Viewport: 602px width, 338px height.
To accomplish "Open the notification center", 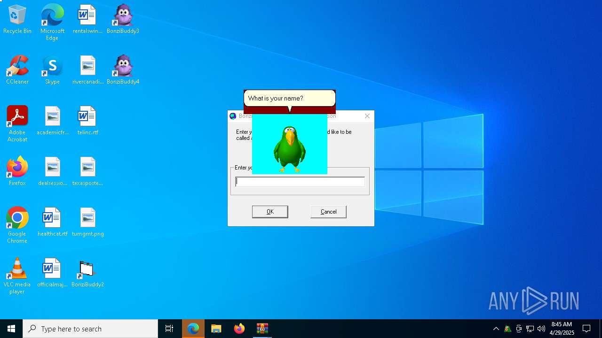I will pyautogui.click(x=586, y=329).
